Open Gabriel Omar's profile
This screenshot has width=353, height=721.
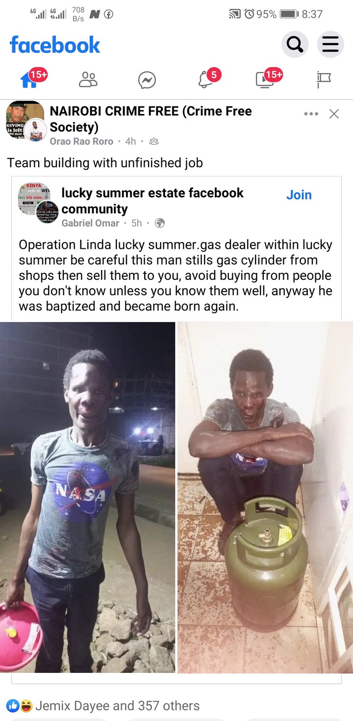click(x=90, y=223)
